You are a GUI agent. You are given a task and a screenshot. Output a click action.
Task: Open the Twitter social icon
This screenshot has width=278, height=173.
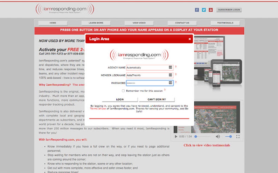point(204,9)
